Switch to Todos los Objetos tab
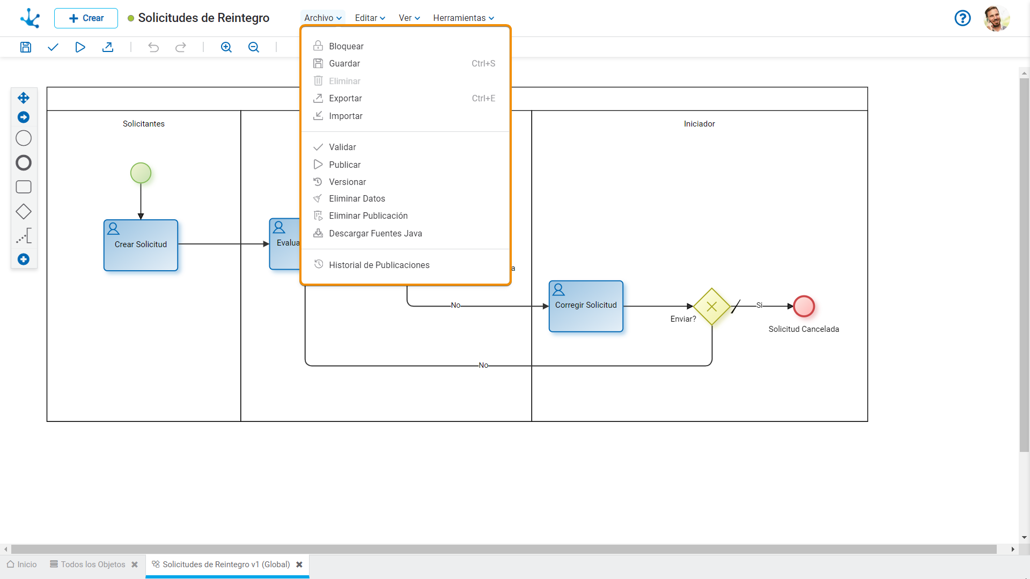Image resolution: width=1030 pixels, height=579 pixels. 87,565
